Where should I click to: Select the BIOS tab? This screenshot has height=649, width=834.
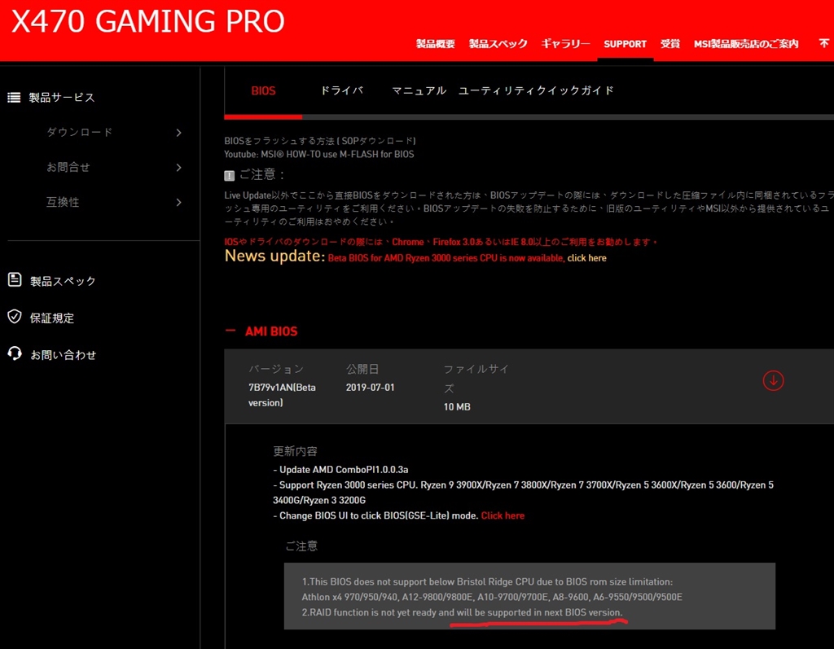pyautogui.click(x=263, y=91)
